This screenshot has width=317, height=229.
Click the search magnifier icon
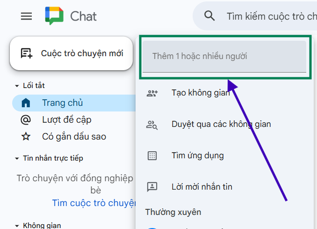pos(210,16)
